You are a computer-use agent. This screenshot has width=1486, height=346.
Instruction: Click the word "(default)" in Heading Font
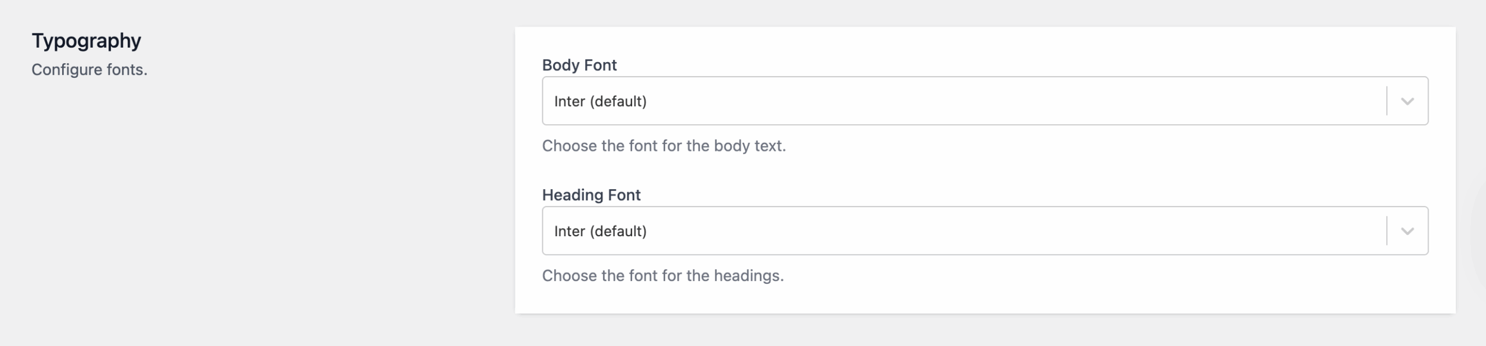(618, 232)
